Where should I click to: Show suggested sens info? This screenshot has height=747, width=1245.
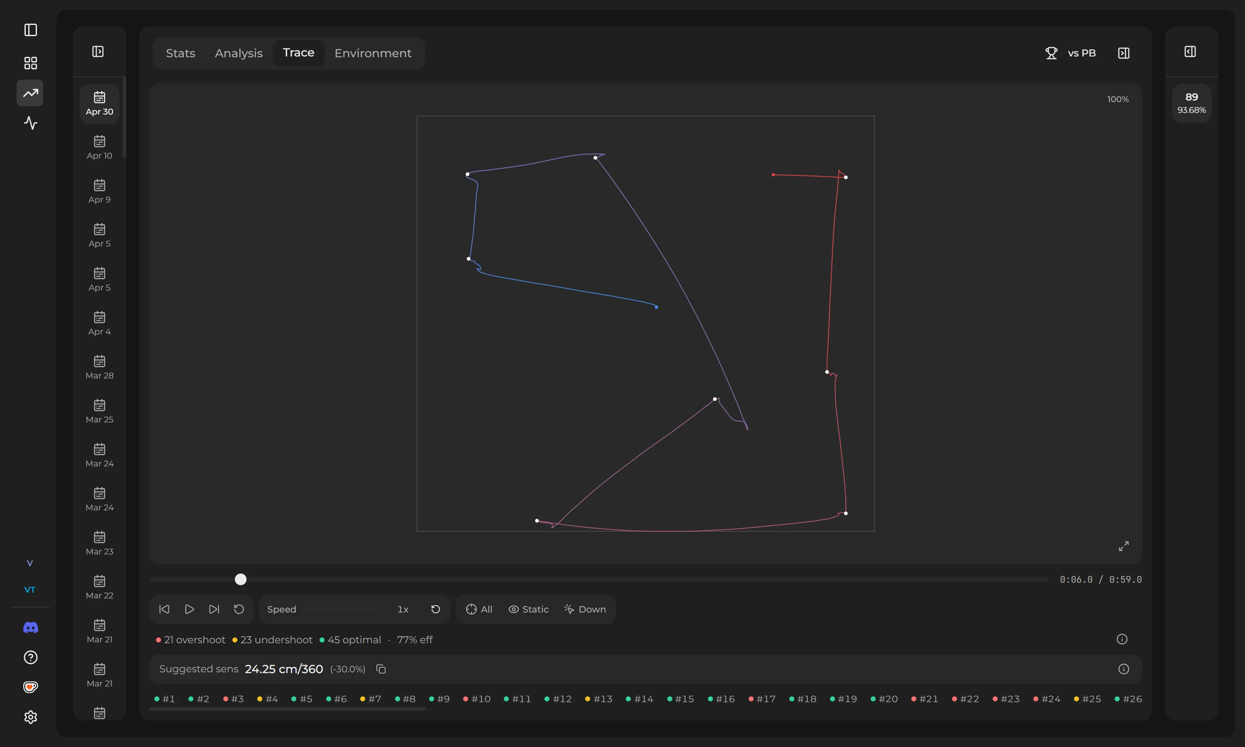tap(1124, 669)
